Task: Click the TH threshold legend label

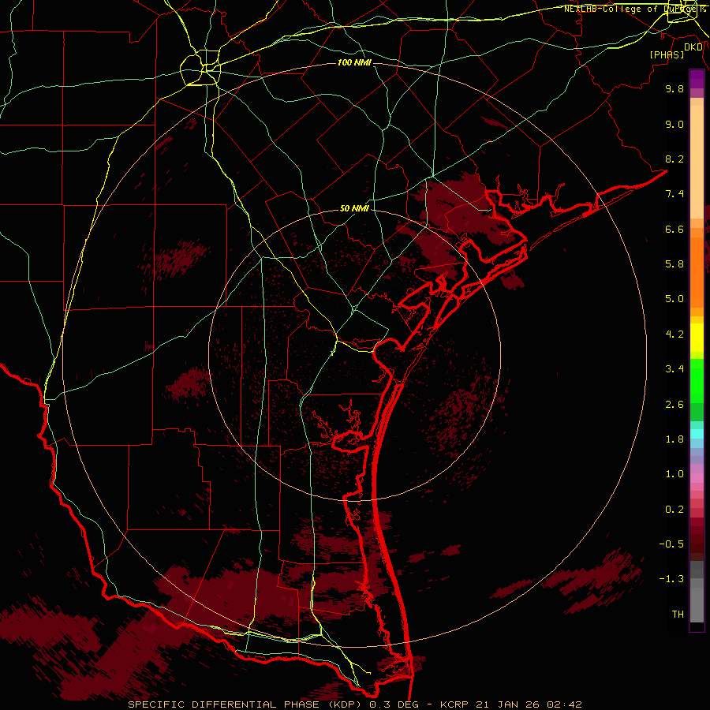Action: coord(678,615)
